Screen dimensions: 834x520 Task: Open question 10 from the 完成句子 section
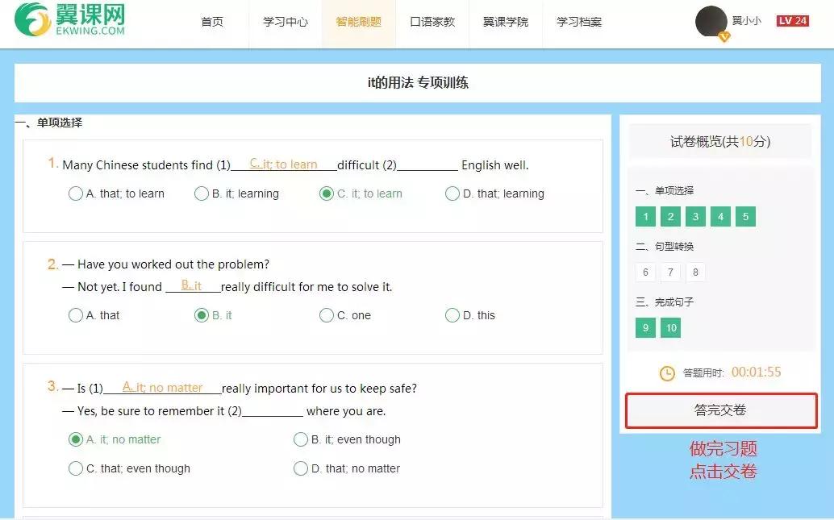670,328
